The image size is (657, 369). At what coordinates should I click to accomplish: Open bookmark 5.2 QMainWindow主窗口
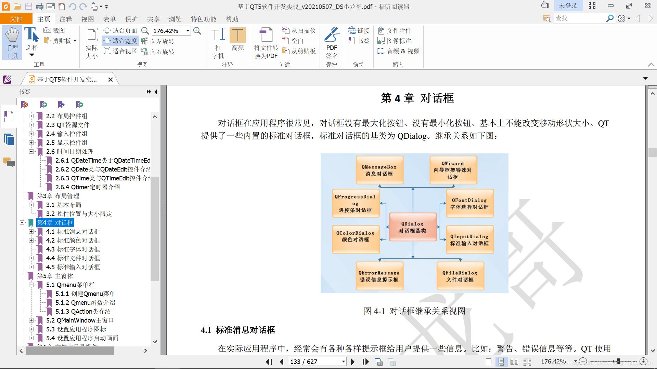point(80,320)
